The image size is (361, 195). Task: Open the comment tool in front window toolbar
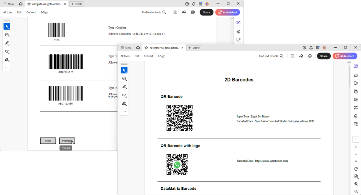tap(124, 79)
